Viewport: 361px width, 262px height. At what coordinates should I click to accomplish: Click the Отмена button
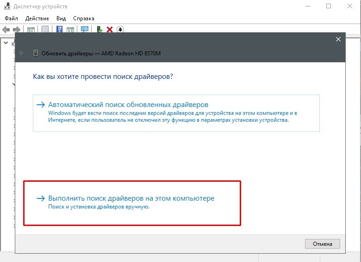(322, 244)
